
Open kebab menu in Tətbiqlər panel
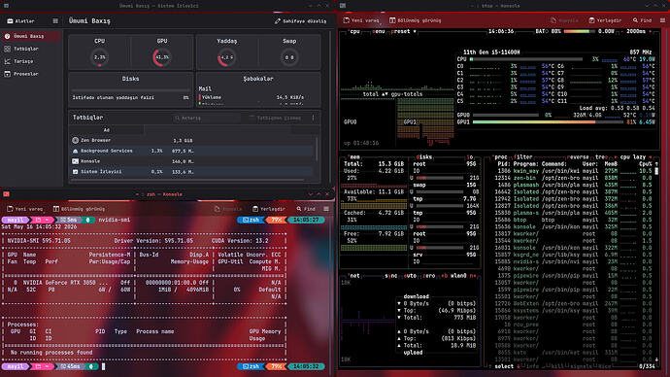[313, 118]
